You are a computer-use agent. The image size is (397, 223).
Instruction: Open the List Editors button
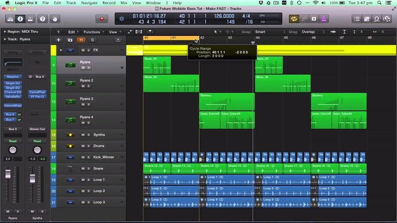(357, 19)
